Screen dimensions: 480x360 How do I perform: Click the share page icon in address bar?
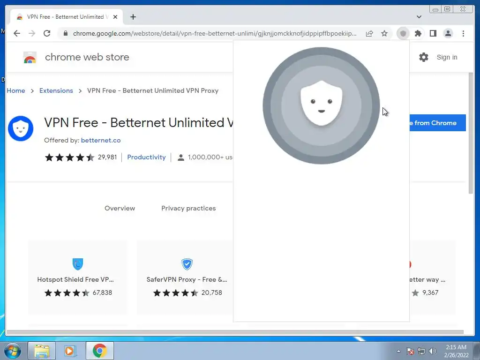coord(369,33)
